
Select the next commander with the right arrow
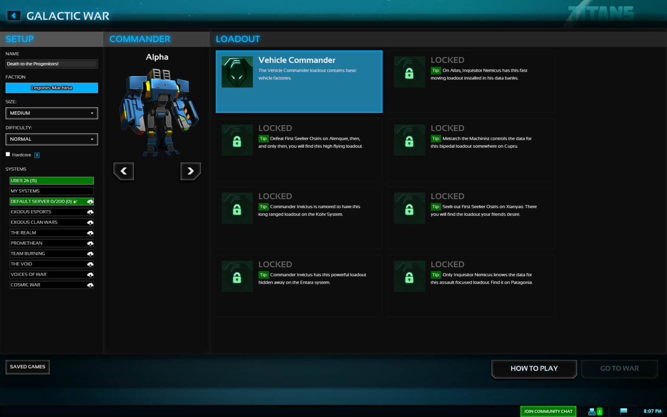(x=190, y=171)
